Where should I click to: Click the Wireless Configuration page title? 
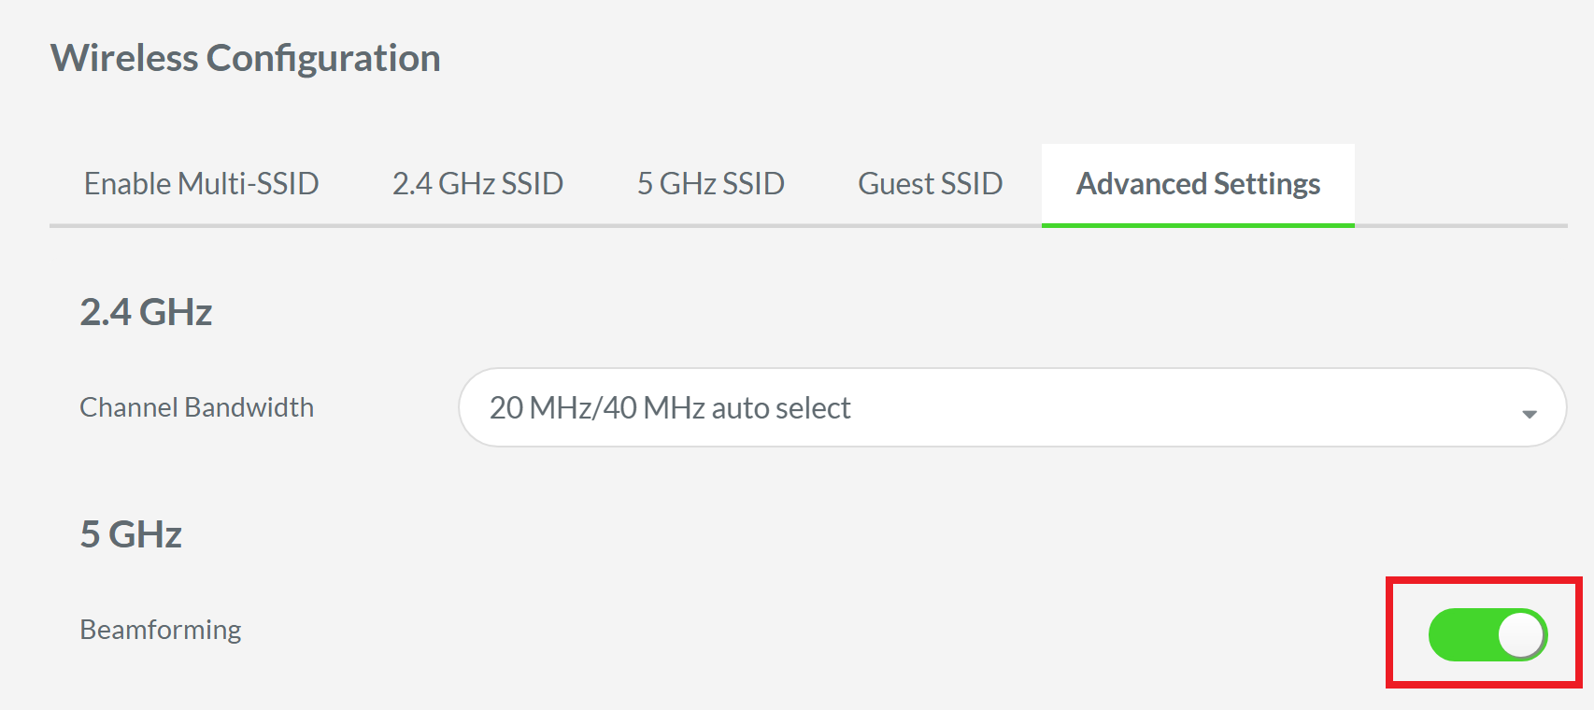[247, 58]
